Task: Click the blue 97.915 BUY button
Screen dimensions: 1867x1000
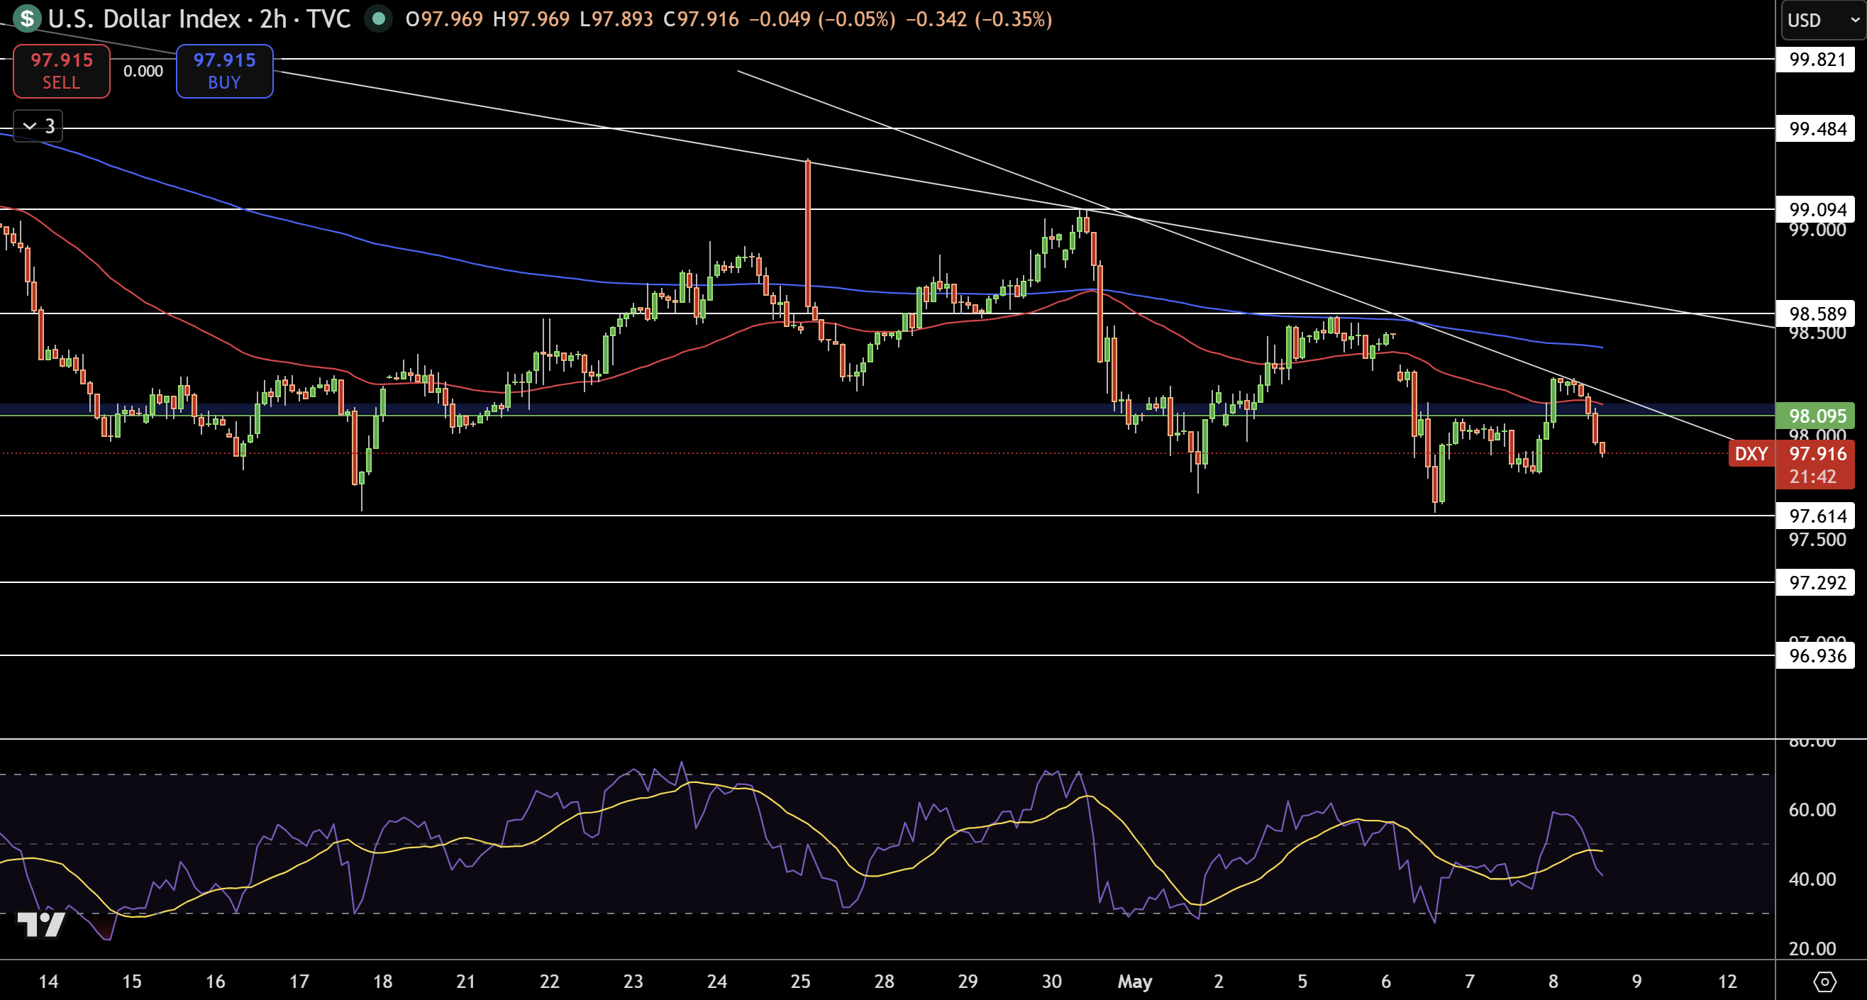Action: click(x=225, y=71)
